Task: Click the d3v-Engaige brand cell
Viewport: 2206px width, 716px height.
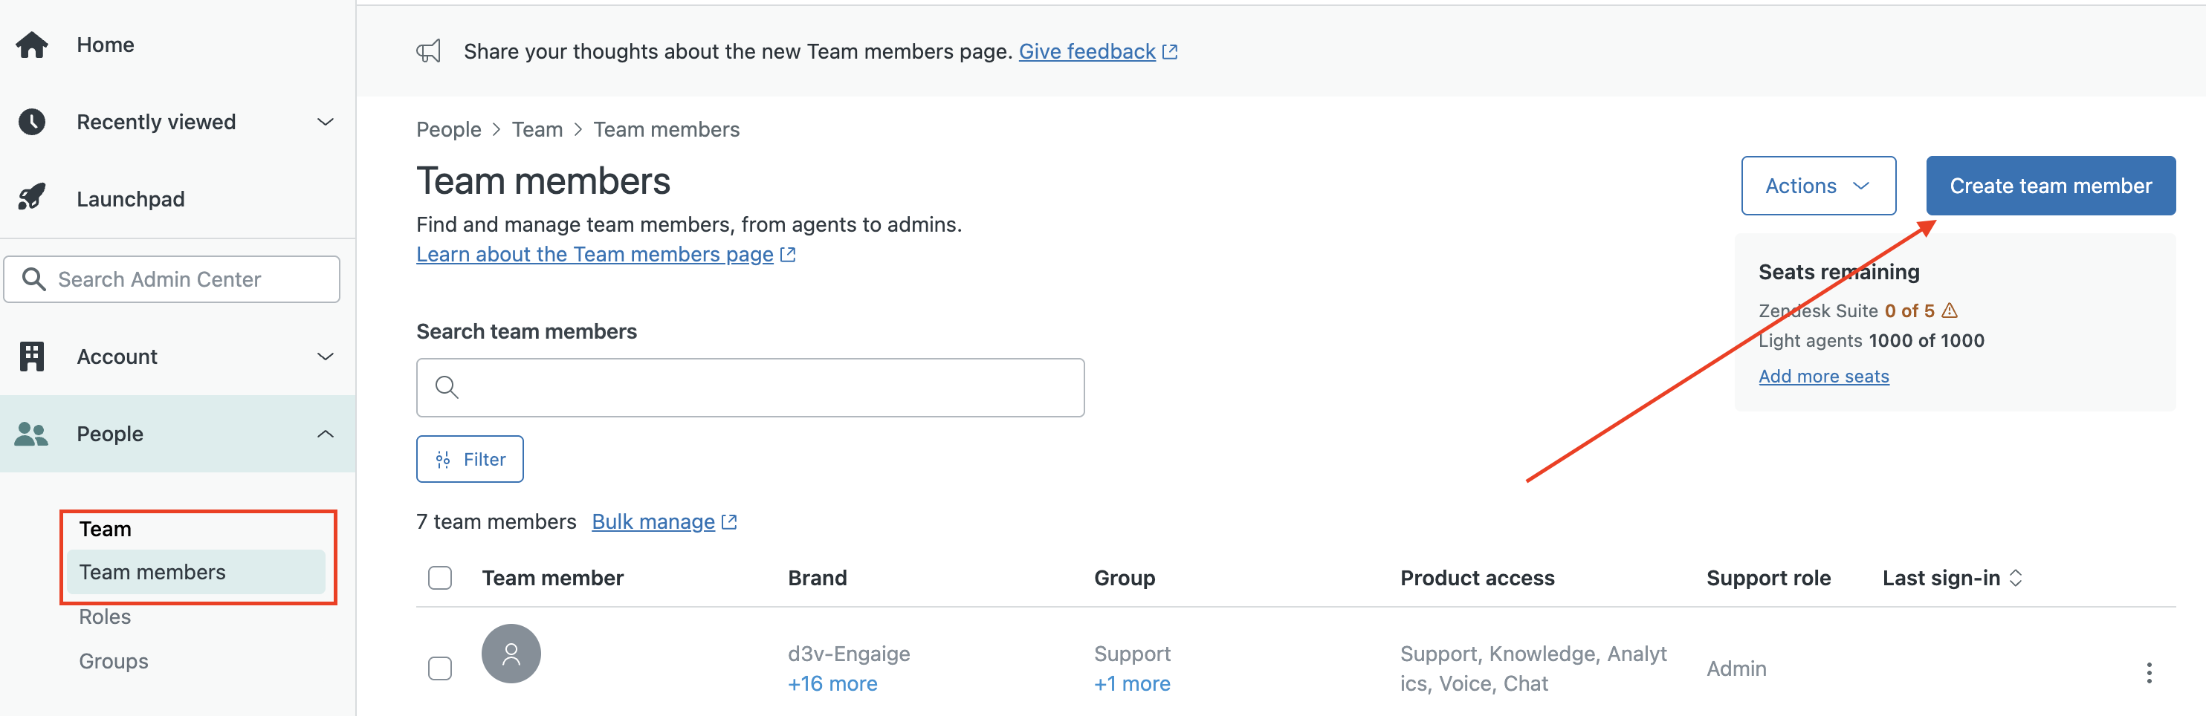Action: [x=849, y=654]
